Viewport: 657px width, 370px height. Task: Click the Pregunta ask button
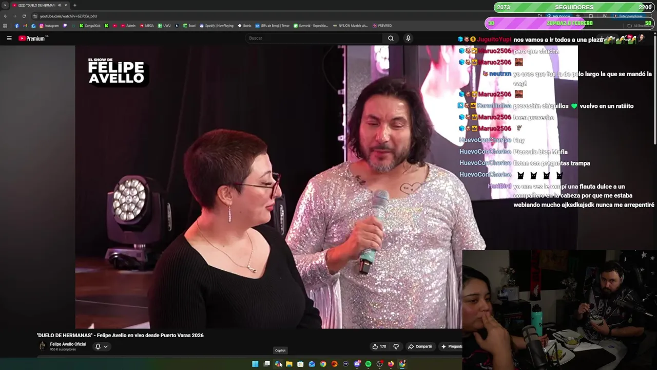452,346
